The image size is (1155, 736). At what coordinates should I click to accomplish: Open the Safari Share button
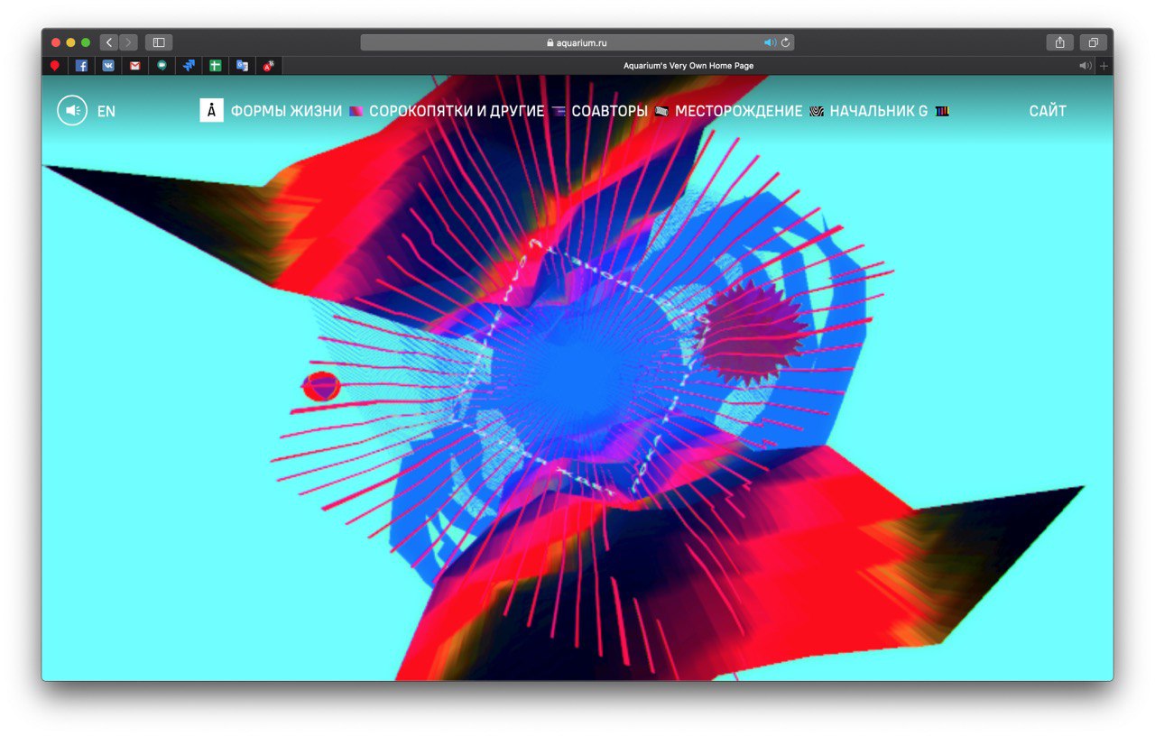click(x=1059, y=42)
